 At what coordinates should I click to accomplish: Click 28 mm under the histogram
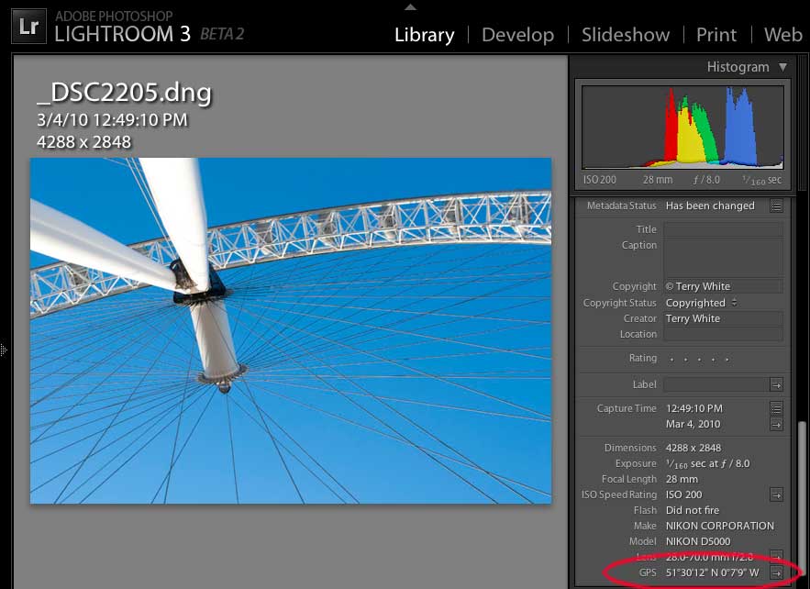click(658, 180)
